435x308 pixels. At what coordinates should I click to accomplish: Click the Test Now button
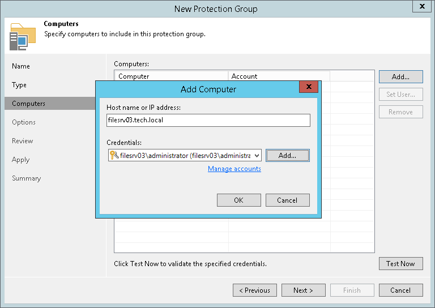click(x=400, y=263)
